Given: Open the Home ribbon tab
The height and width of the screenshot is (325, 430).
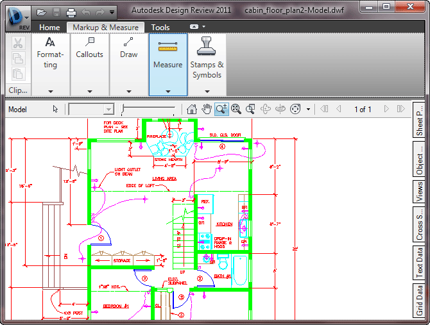Looking at the screenshot, I should 49,28.
